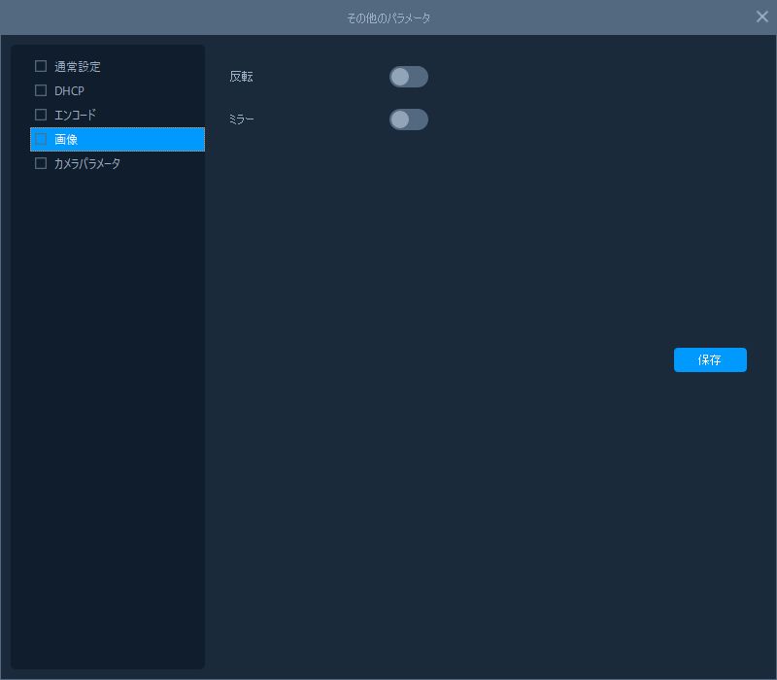Enable the エンコード checkbox

click(41, 115)
